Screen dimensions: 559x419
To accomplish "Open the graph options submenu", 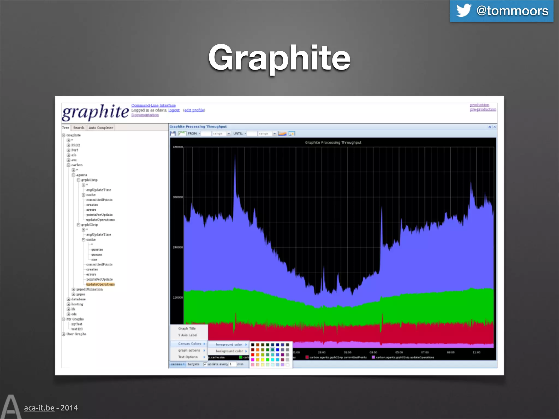I will point(189,350).
